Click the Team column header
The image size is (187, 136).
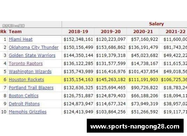[15, 32]
